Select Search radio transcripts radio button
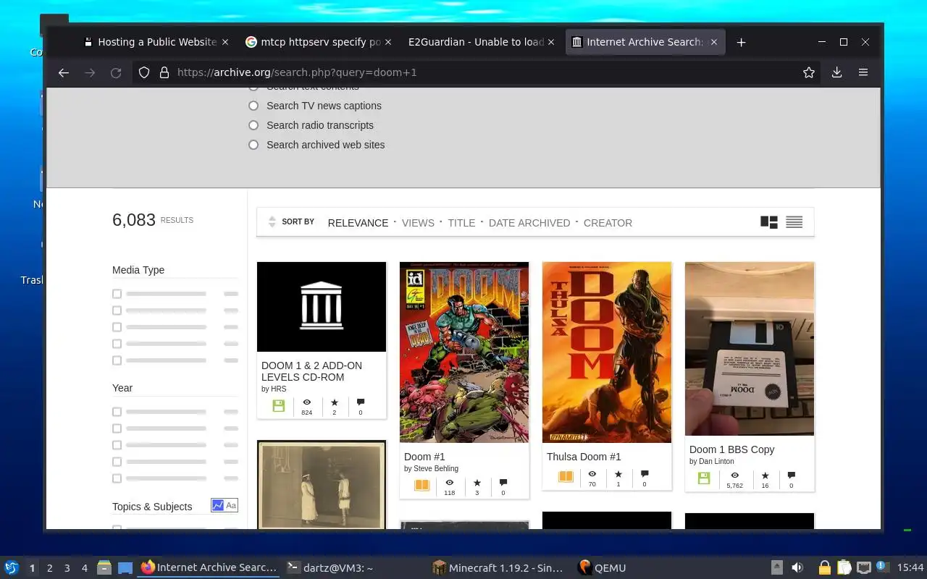 pyautogui.click(x=253, y=125)
